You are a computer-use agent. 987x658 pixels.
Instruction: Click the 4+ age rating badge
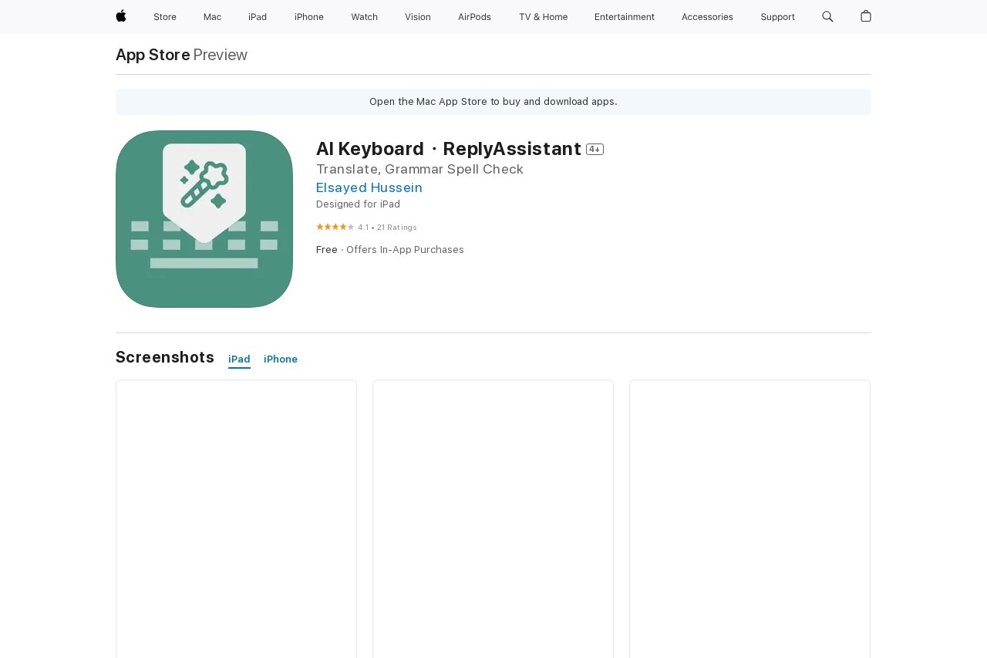(x=595, y=149)
